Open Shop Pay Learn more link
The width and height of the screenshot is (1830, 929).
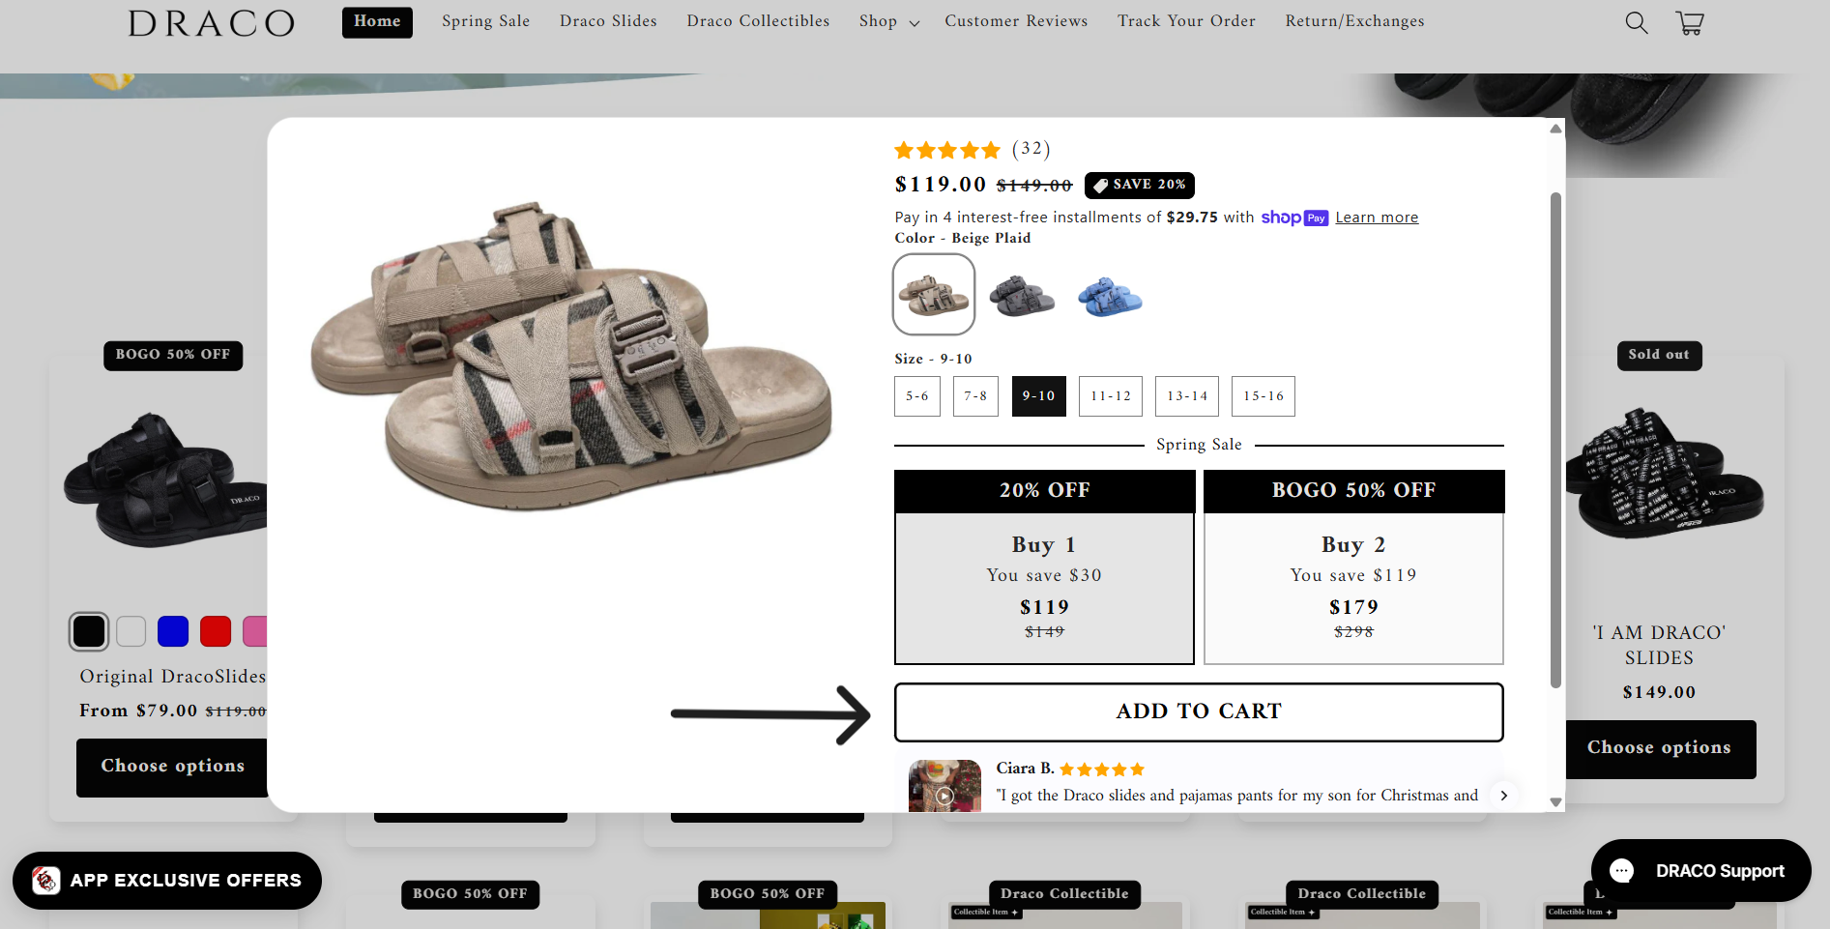tap(1377, 218)
